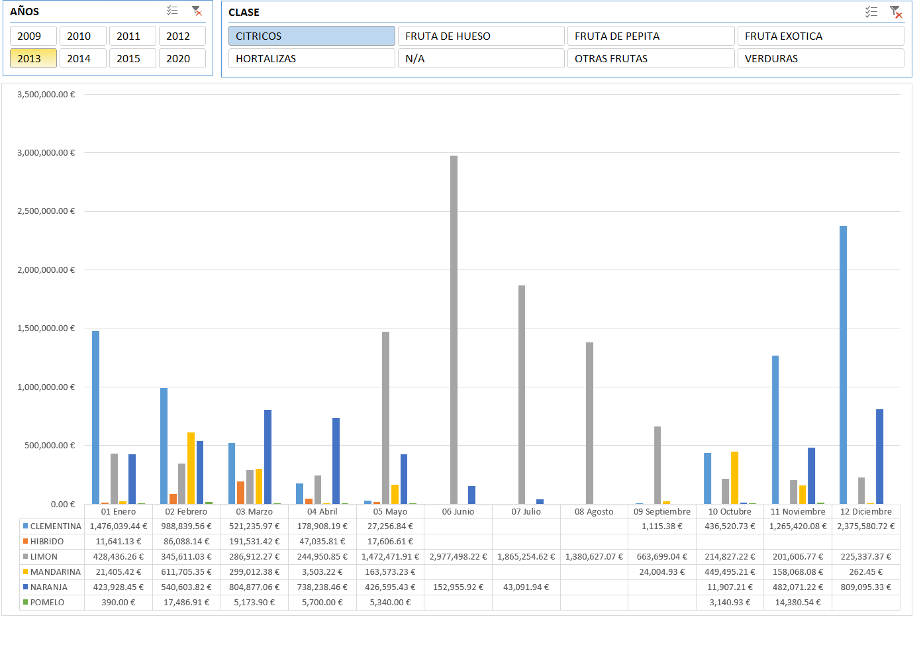Viewport: 923px width, 645px height.
Task: Click the LIMON value for 08 Agosto
Action: click(x=594, y=557)
